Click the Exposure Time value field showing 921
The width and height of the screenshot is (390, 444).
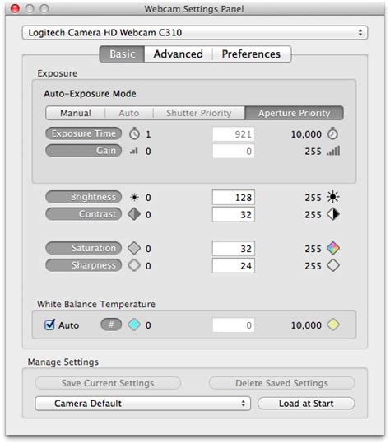pyautogui.click(x=234, y=134)
